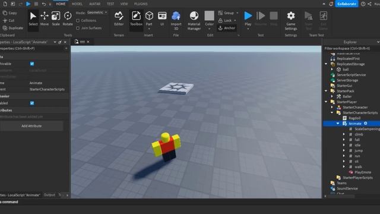Open the Mode Geometric dropdown

[x=97, y=12]
